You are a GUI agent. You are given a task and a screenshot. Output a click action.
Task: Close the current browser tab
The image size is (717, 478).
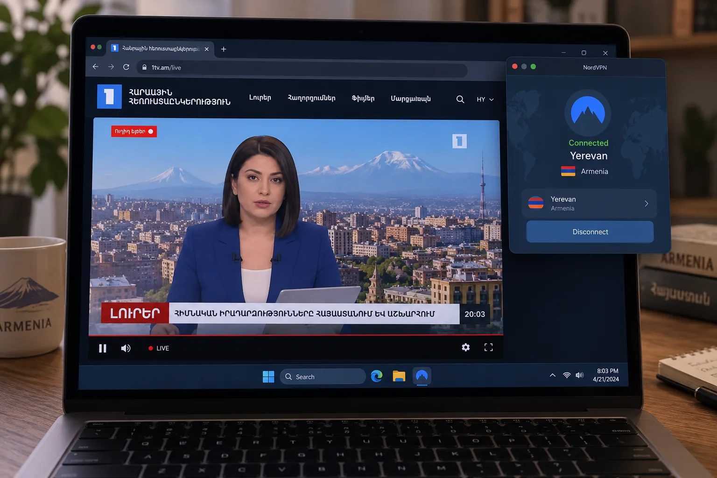point(206,49)
